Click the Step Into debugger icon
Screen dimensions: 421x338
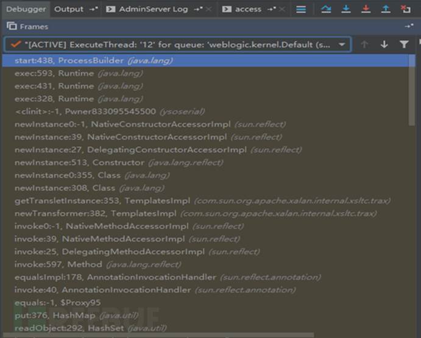coord(346,9)
